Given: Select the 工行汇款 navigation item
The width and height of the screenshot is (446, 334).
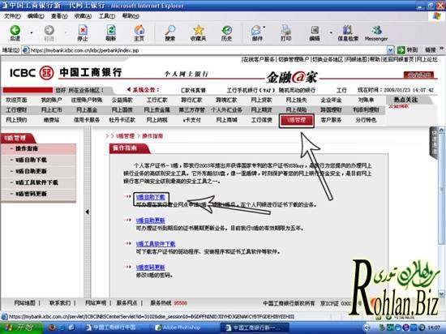Looking at the screenshot, I should [157, 100].
